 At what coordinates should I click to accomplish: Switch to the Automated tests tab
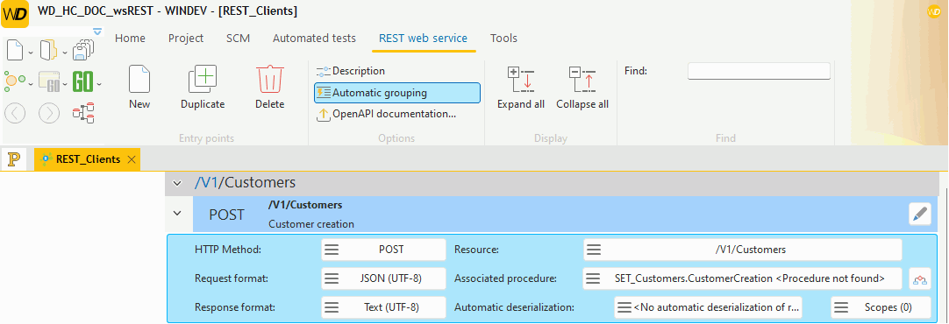[x=314, y=38]
